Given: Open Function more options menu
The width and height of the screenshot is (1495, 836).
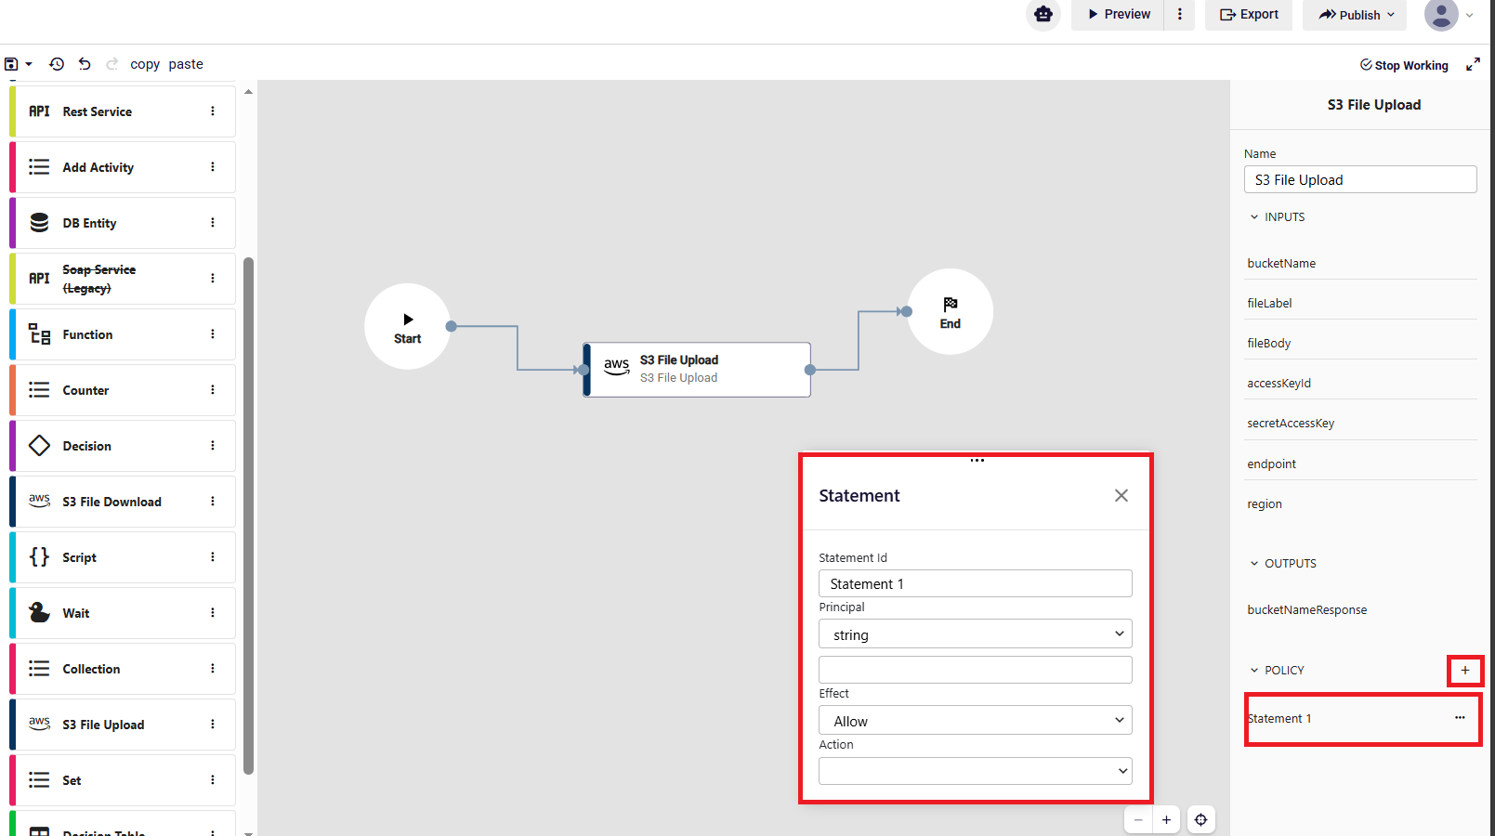Looking at the screenshot, I should tap(213, 334).
